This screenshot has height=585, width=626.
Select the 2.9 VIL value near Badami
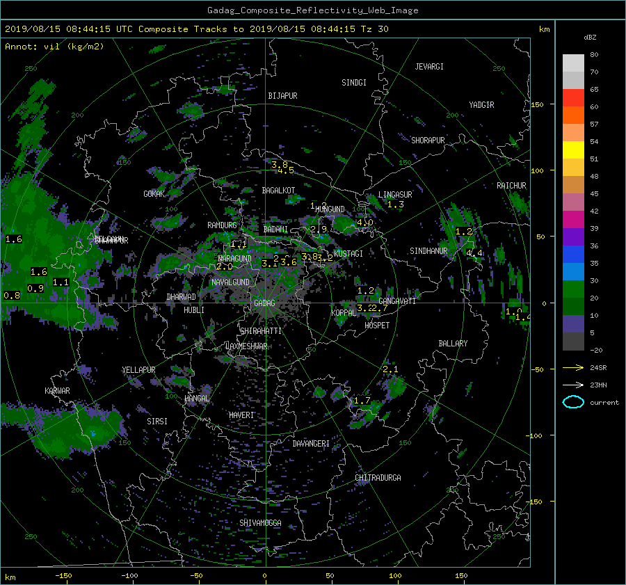coord(319,230)
